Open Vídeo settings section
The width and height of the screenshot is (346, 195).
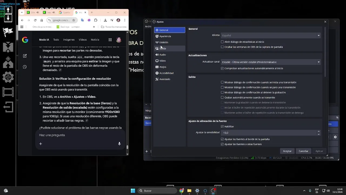tap(169, 61)
